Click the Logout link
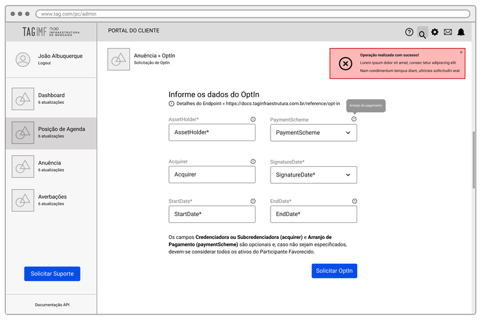 44,63
